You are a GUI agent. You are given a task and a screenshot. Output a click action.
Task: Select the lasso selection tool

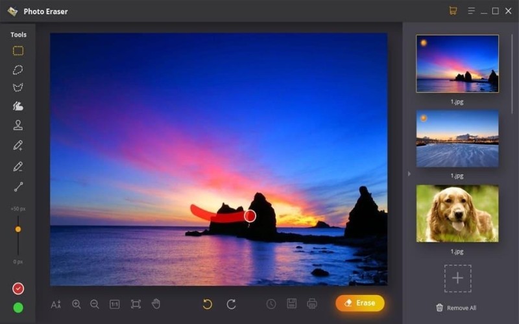(18, 69)
